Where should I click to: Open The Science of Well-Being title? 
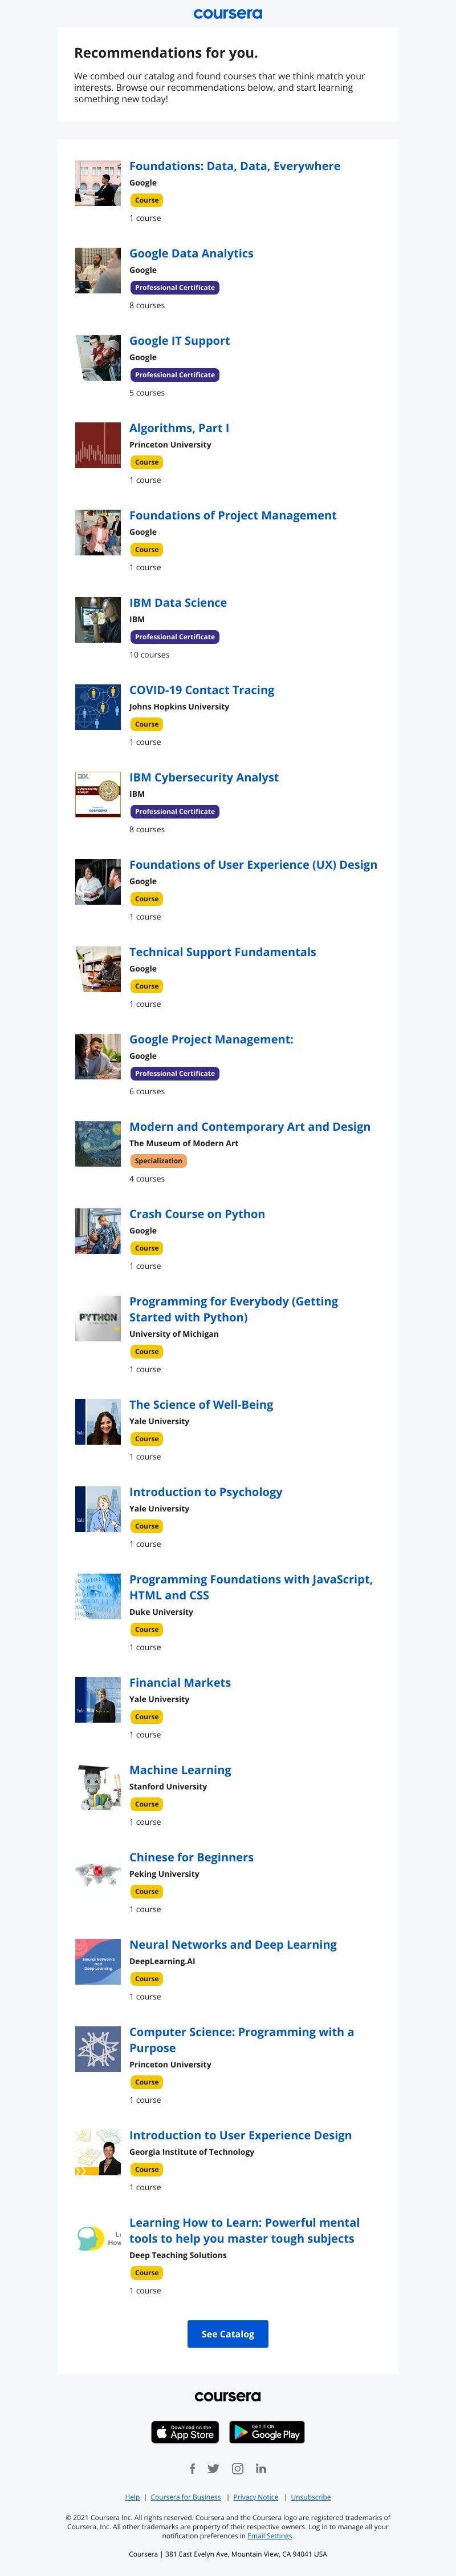pos(202,1405)
